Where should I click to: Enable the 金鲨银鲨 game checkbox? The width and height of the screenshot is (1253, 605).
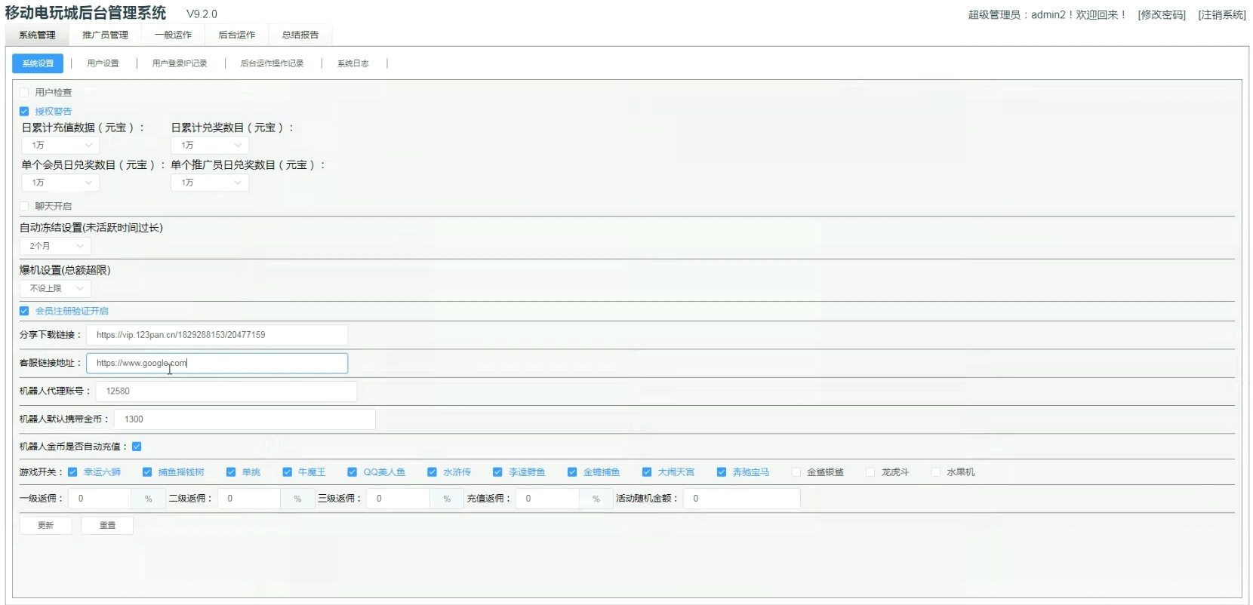click(x=796, y=472)
